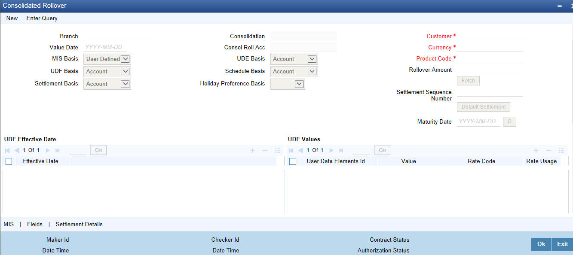Go to last page in UDE Values
Viewport: 573px width, 255px height.
pos(341,150)
